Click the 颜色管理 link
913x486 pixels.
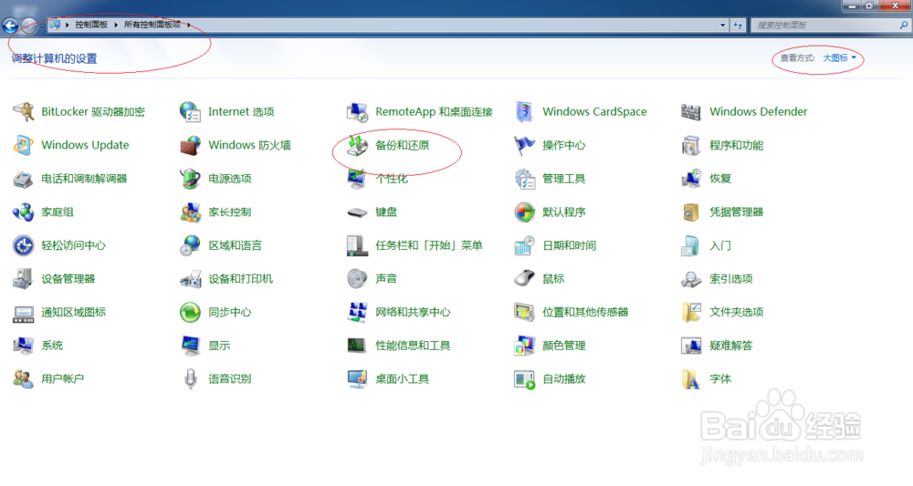[563, 346]
